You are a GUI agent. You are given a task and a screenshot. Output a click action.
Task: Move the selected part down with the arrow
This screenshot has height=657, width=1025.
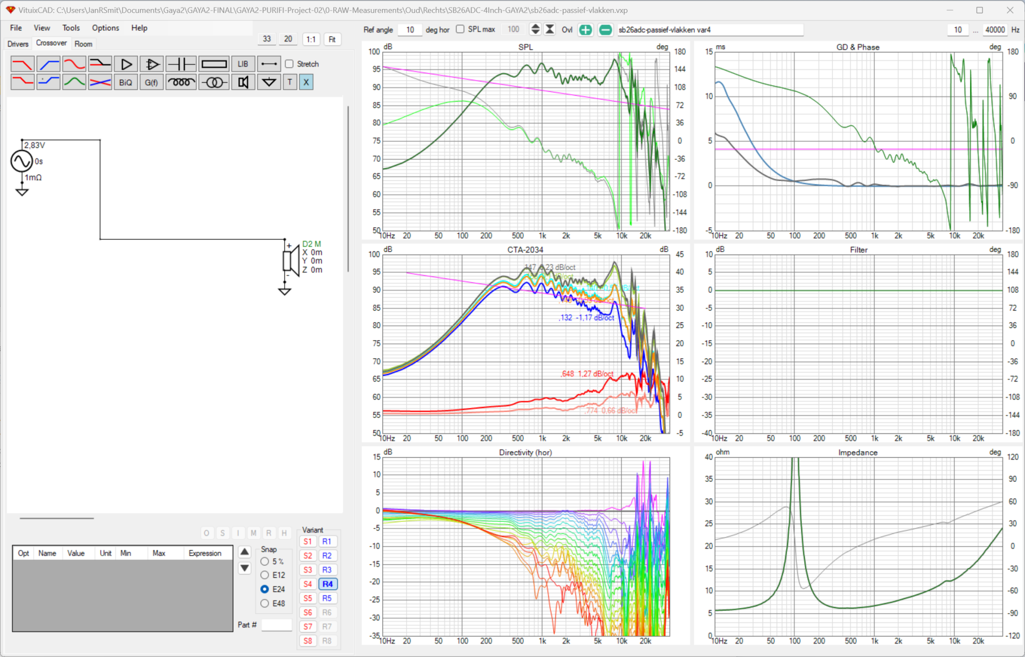(244, 568)
